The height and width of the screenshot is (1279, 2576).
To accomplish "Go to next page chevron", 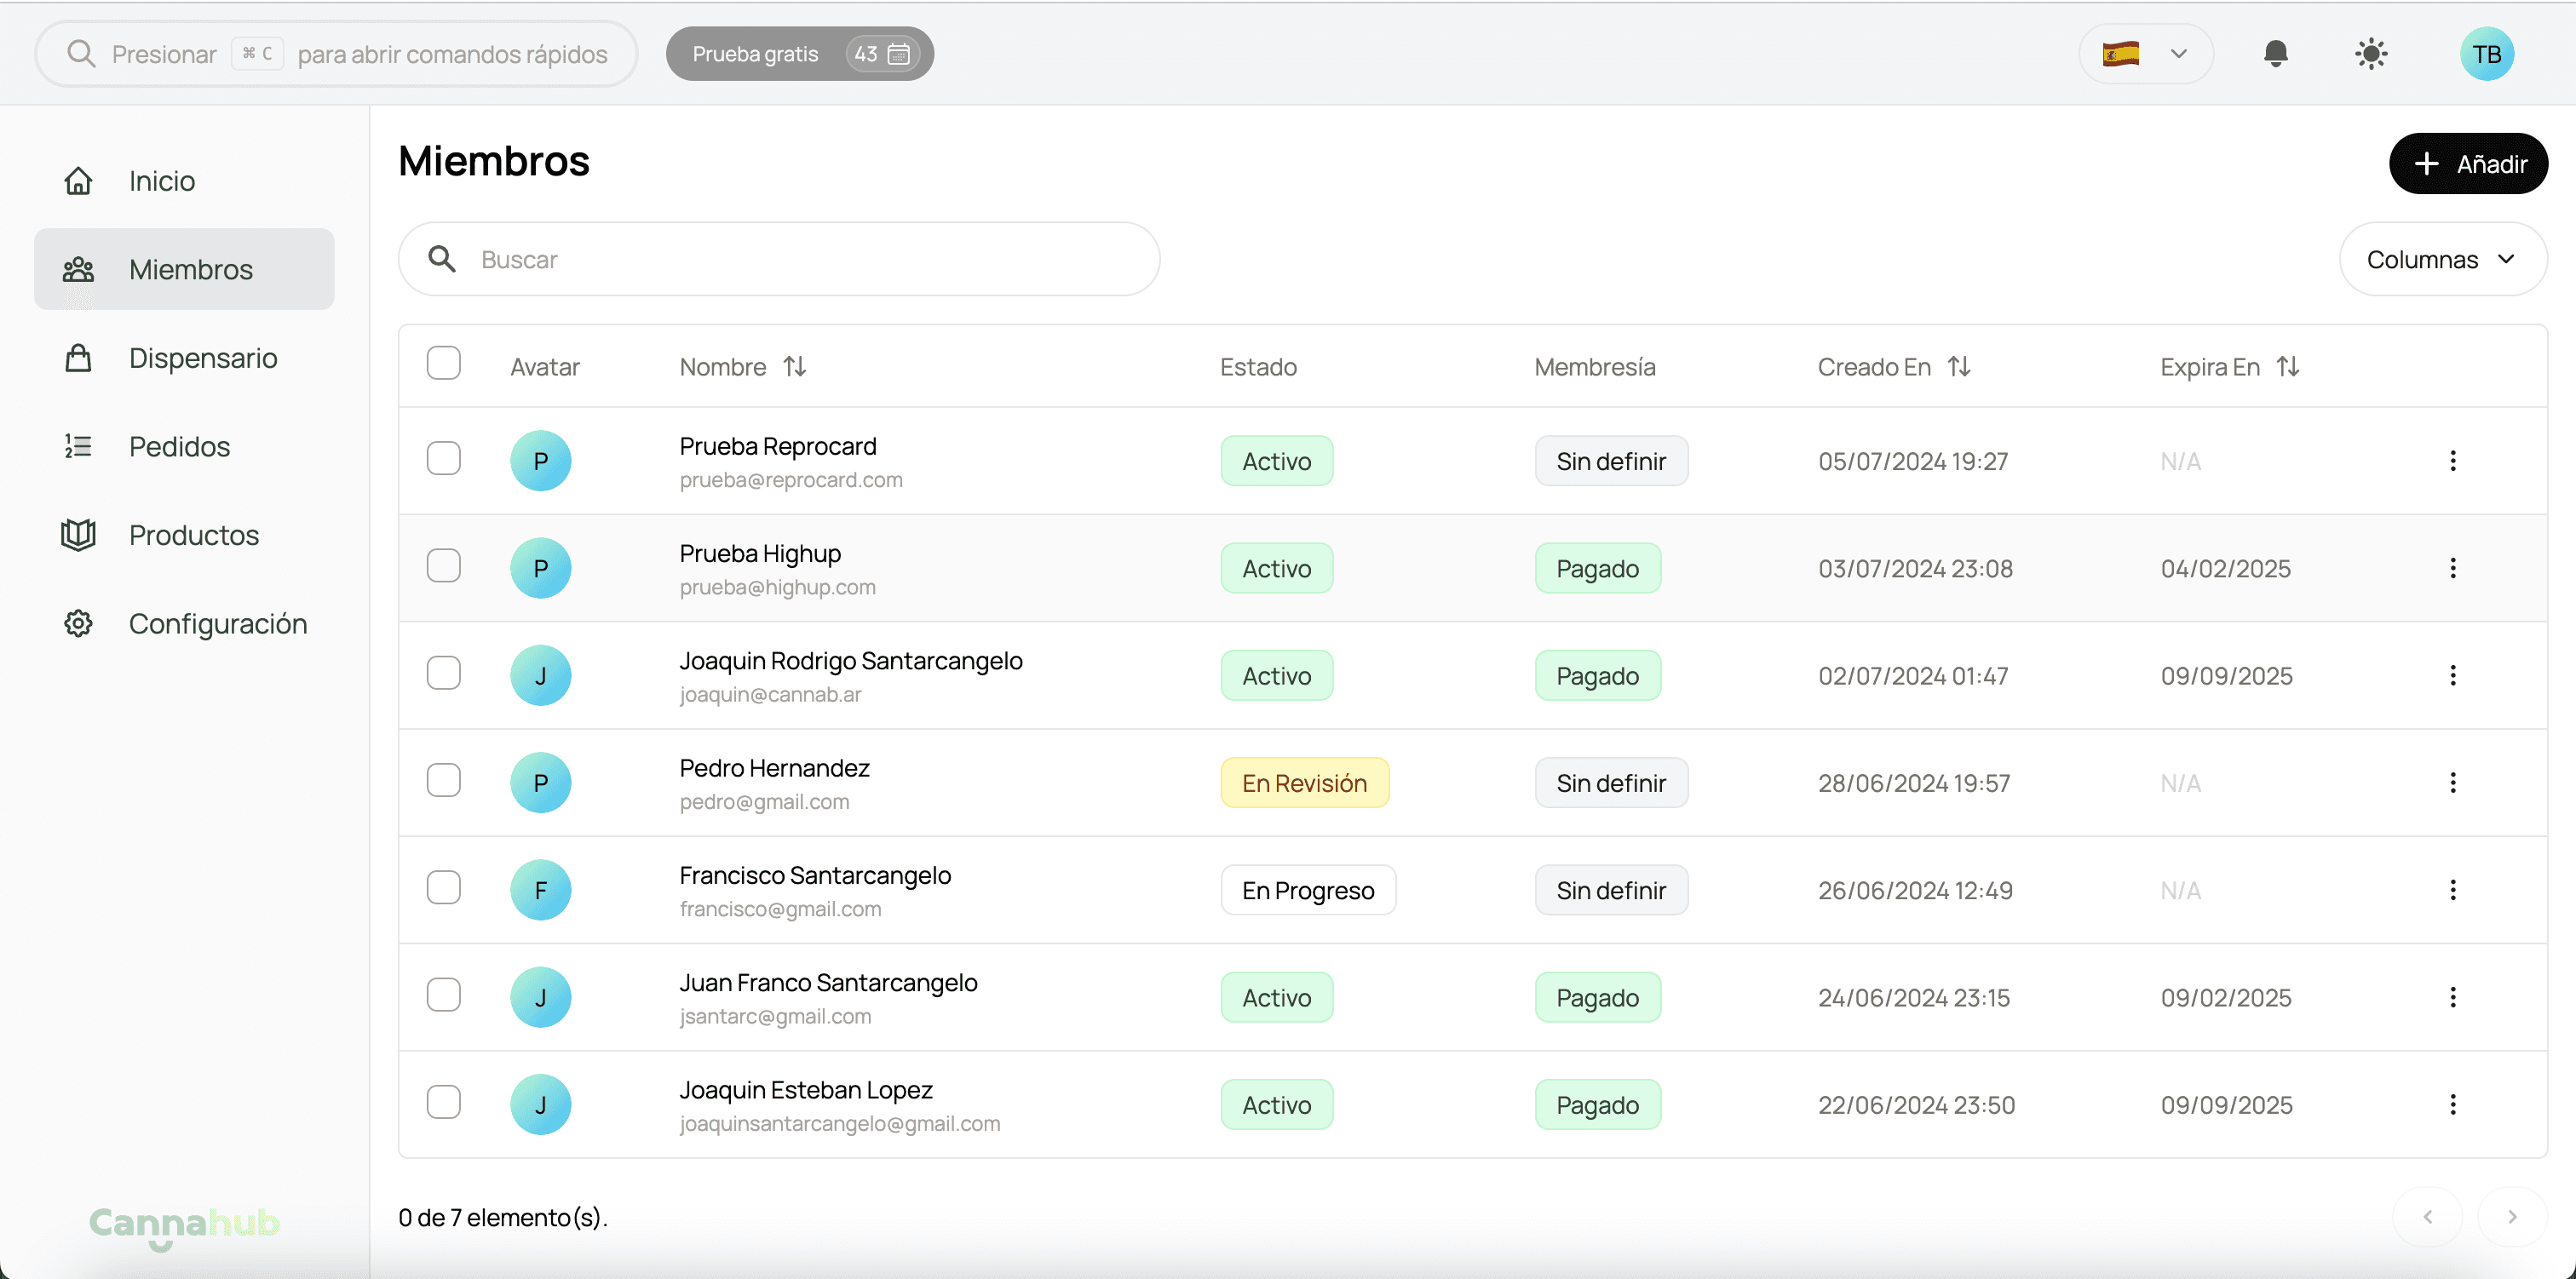I will (x=2511, y=1217).
